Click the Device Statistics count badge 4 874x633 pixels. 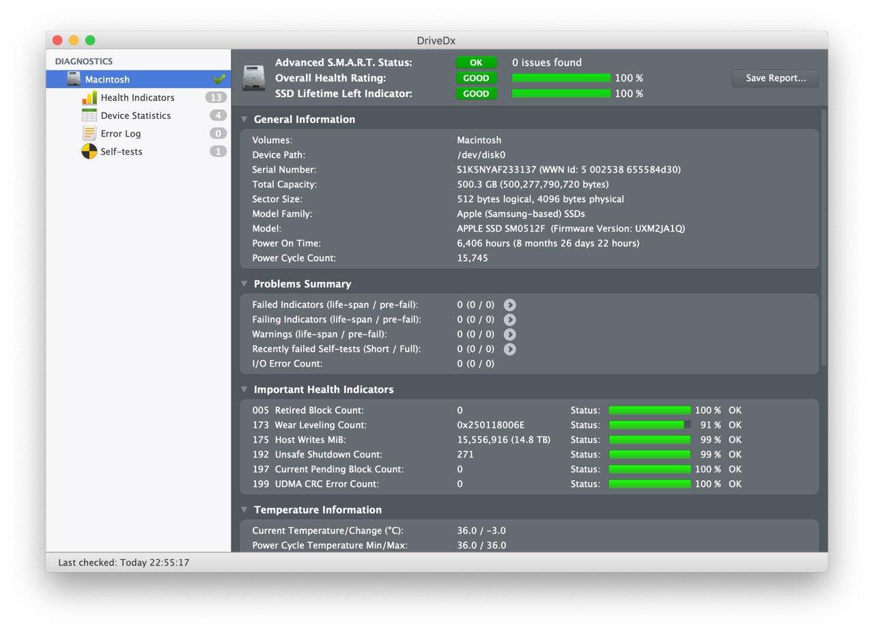218,115
